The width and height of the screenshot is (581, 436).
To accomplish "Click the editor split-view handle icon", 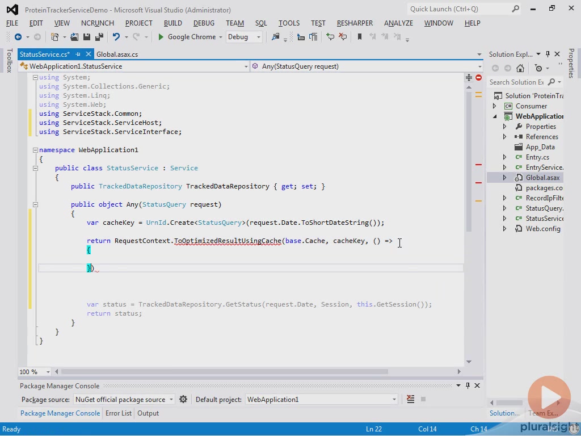I will tap(469, 77).
